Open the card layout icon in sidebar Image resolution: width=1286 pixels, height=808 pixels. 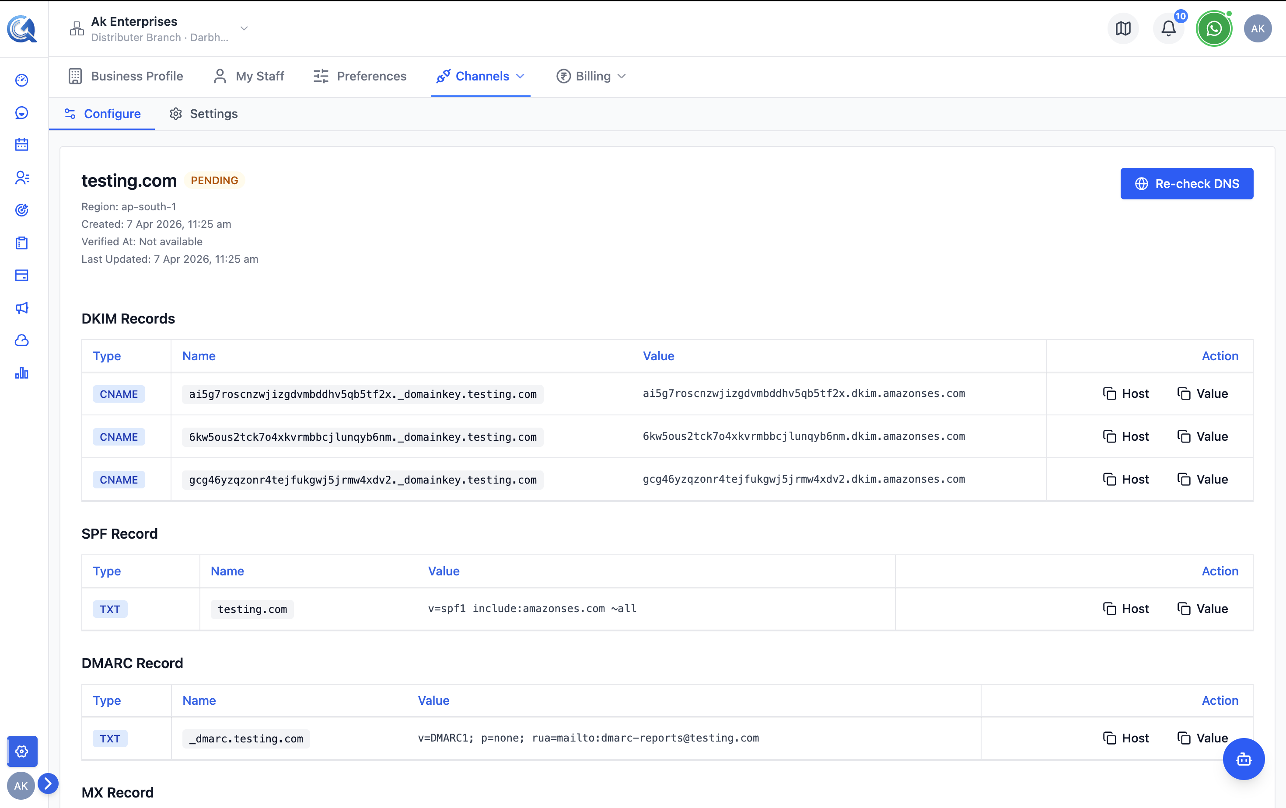coord(22,275)
